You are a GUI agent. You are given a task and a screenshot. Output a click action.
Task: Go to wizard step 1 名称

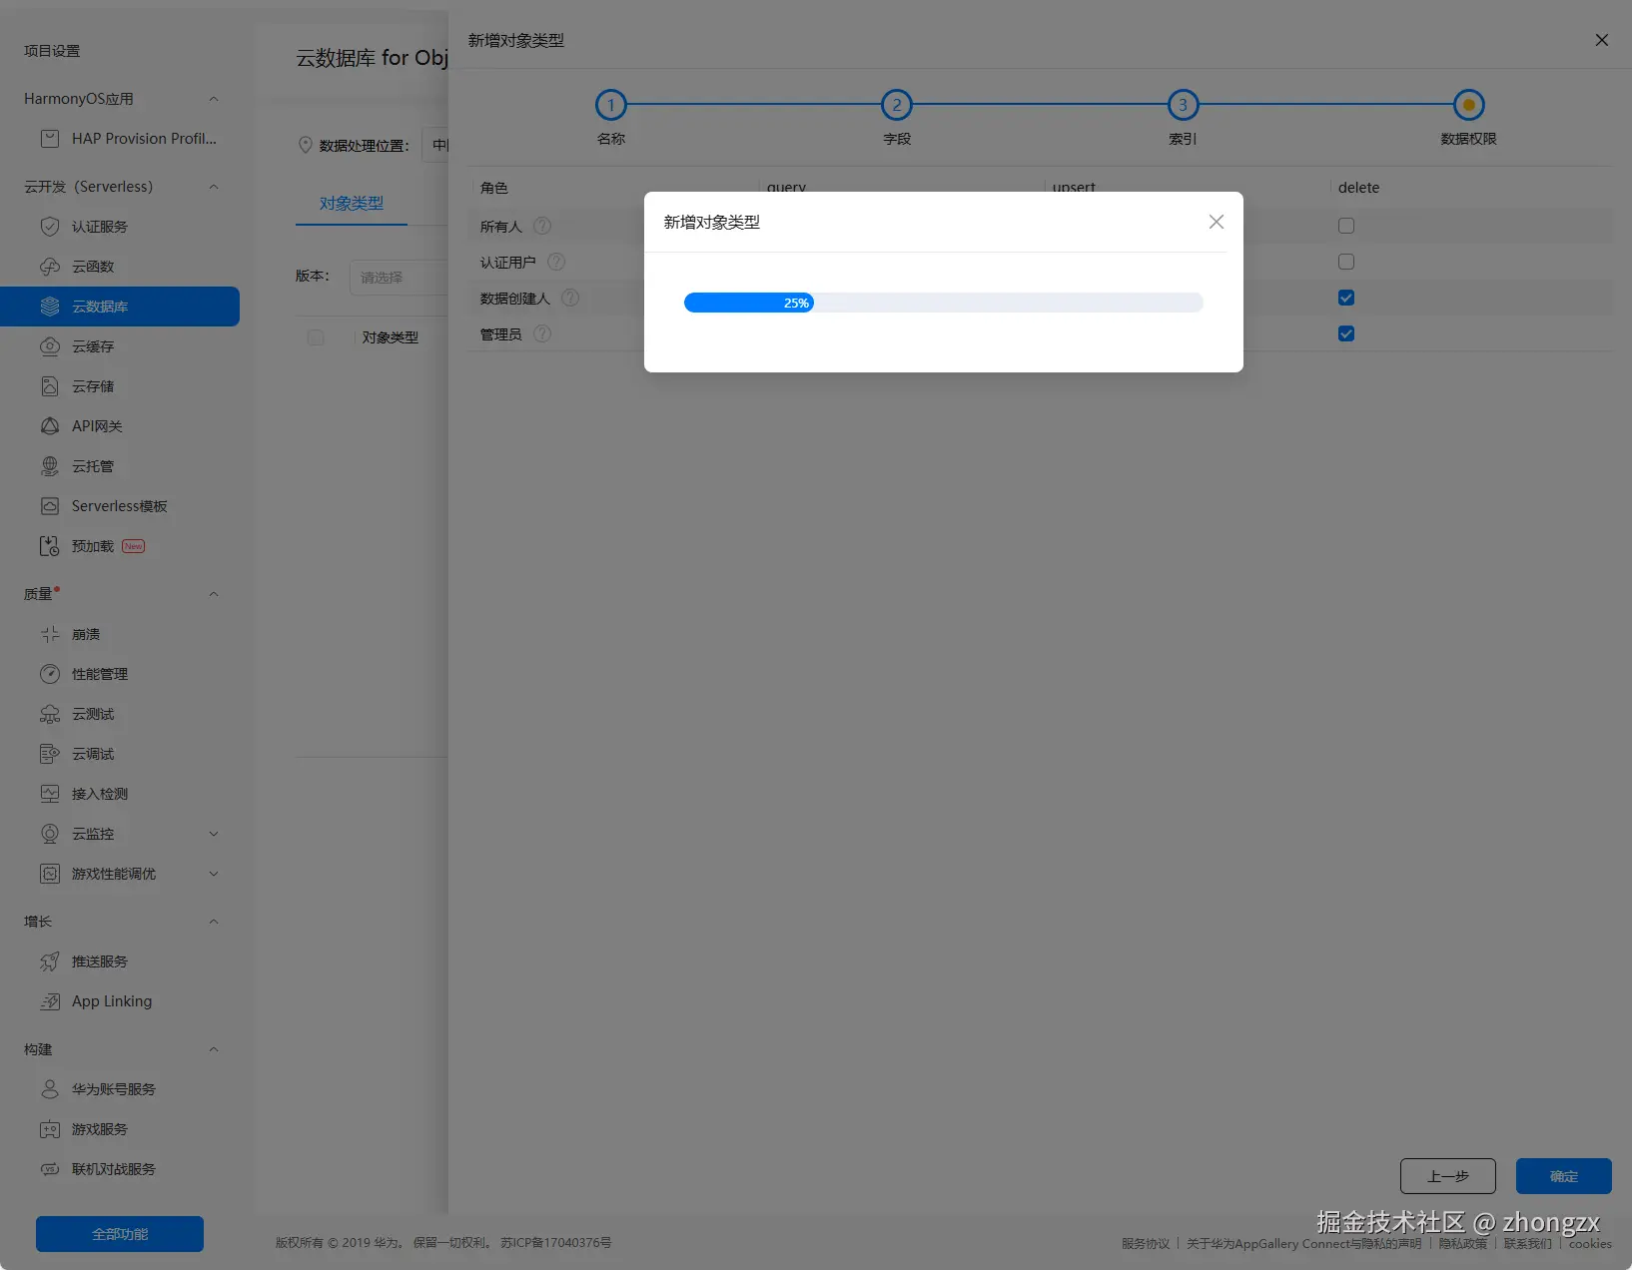pyautogui.click(x=611, y=105)
